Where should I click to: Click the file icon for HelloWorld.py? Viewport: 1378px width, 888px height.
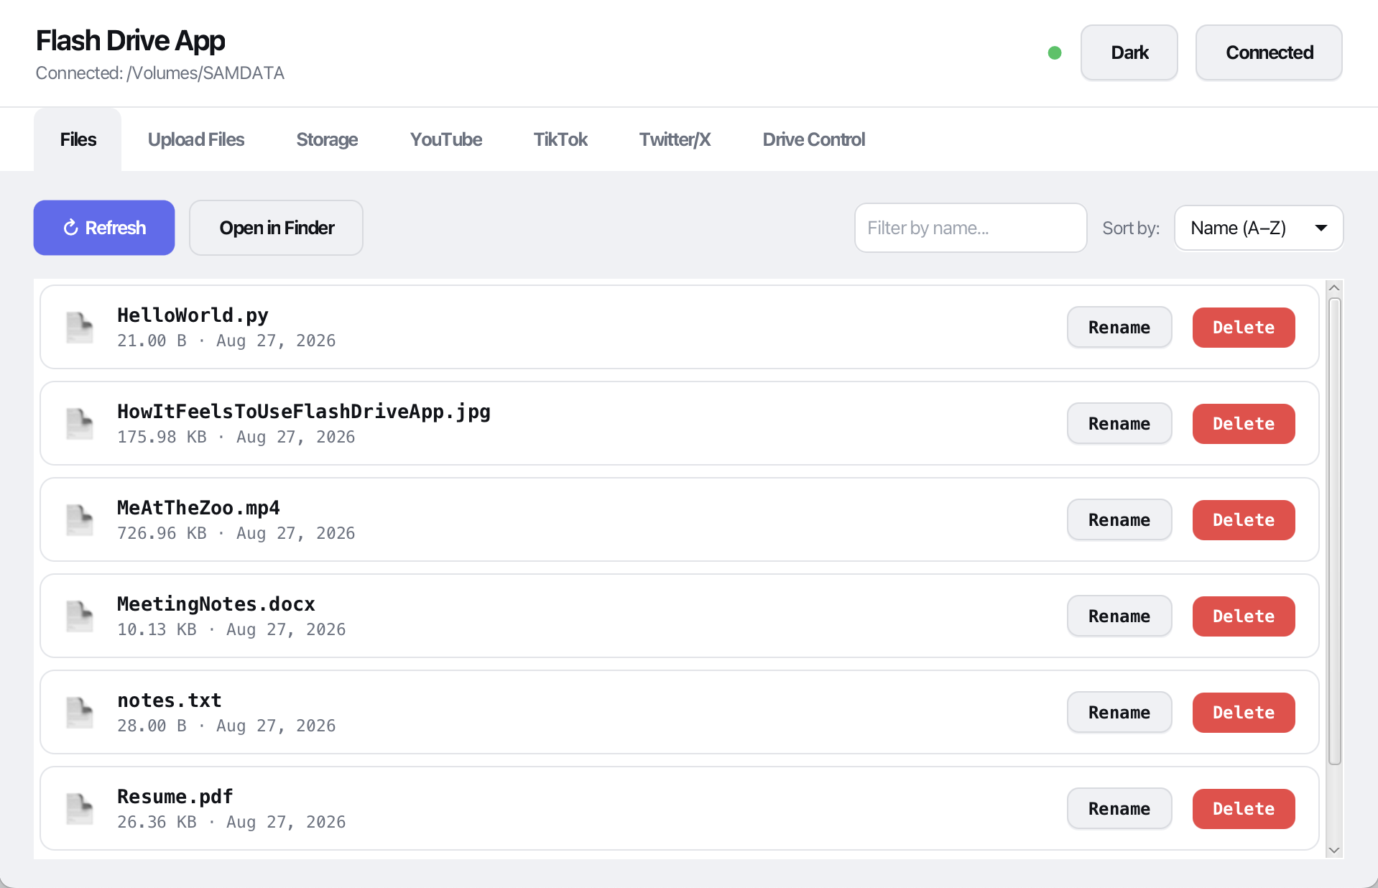coord(80,328)
